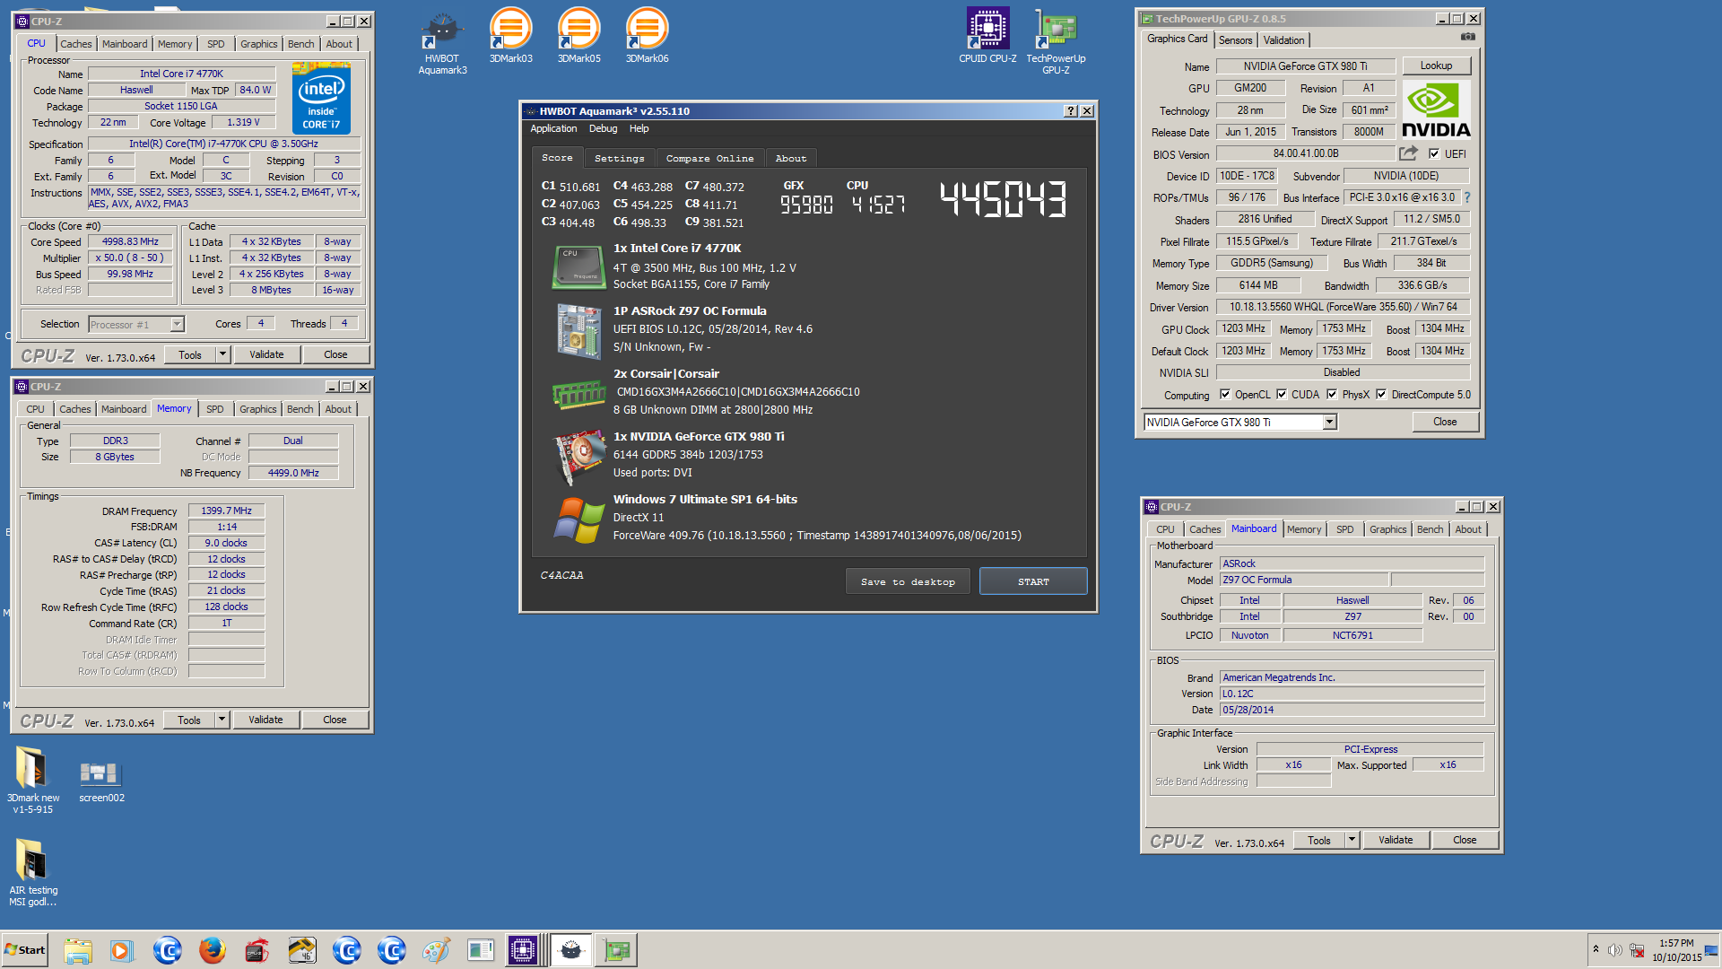Expand Tools arrow in CPU-Z CPU window
This screenshot has width=1722, height=969.
point(222,354)
